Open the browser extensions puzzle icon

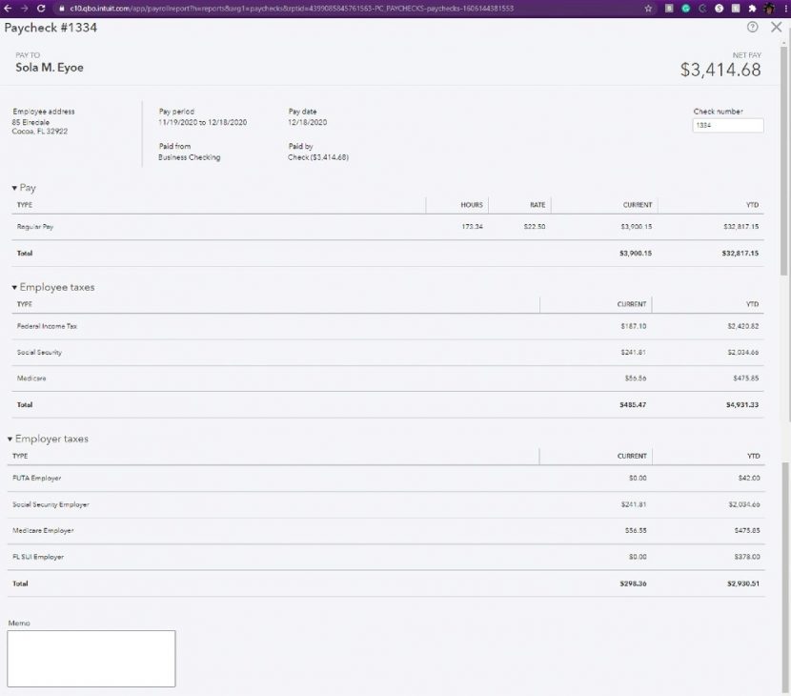(752, 8)
